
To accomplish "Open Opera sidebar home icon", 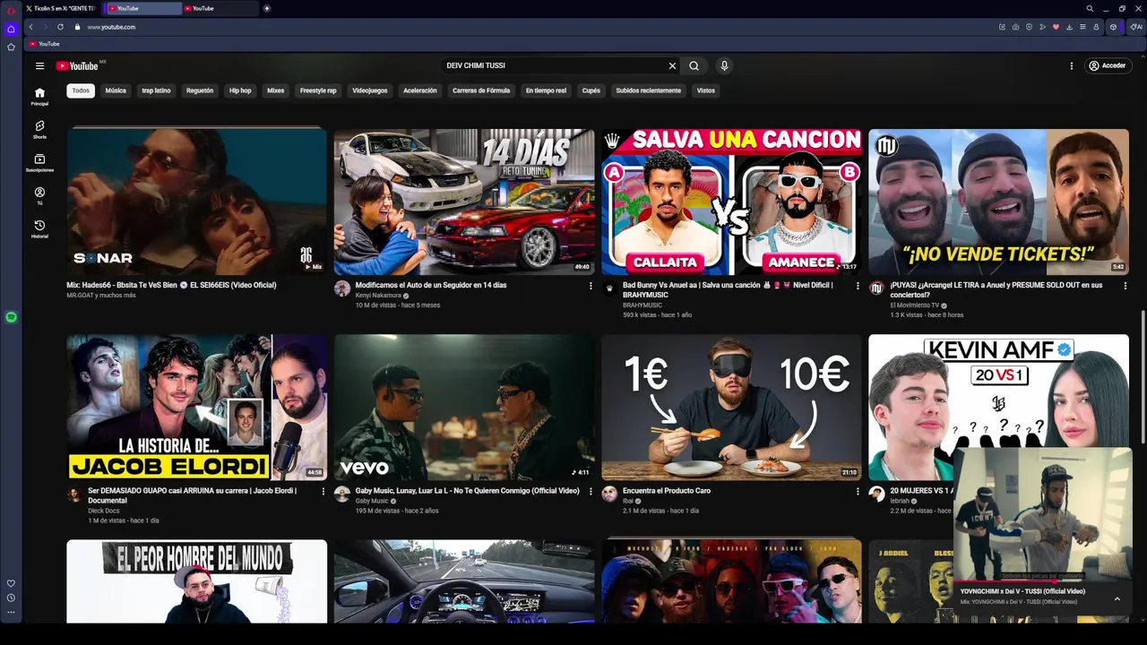I will (x=11, y=29).
